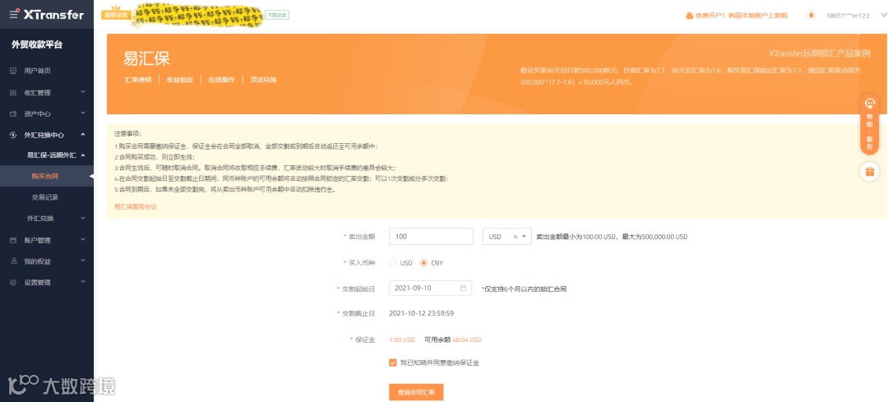This screenshot has height=402, width=888.
Task: Click the 收益锁定 feature label
Action: click(180, 80)
